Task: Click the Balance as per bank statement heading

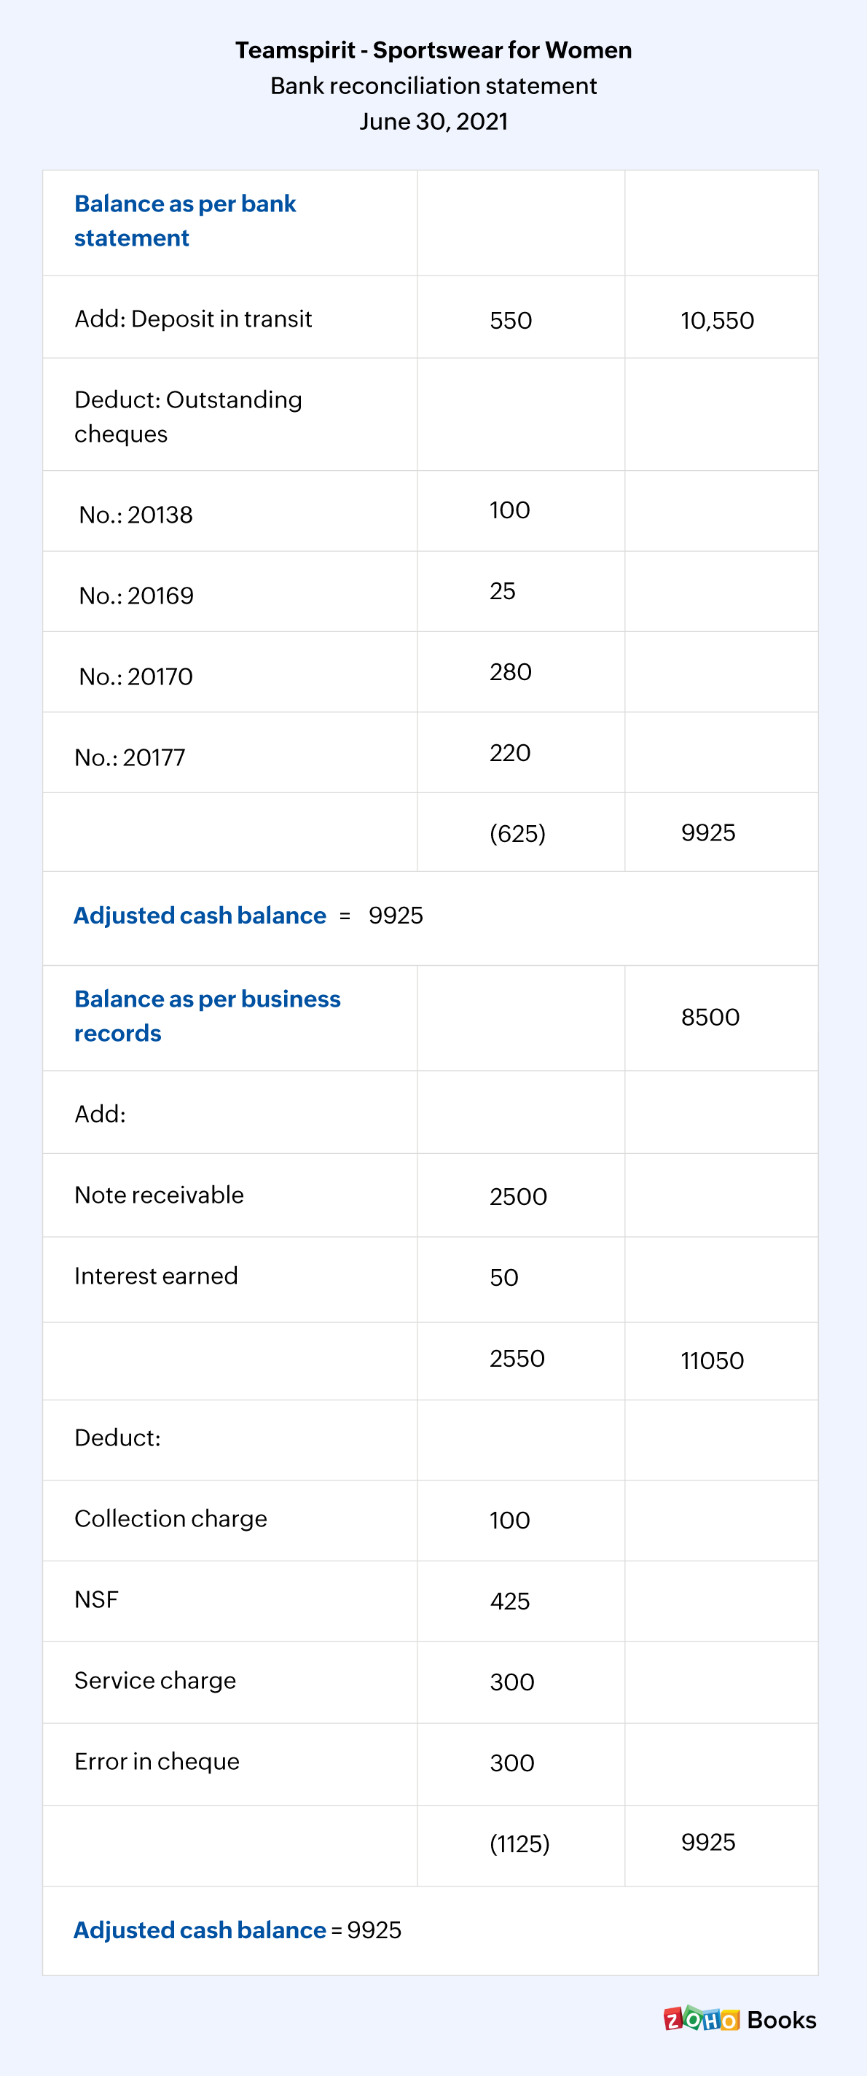Action: (184, 221)
